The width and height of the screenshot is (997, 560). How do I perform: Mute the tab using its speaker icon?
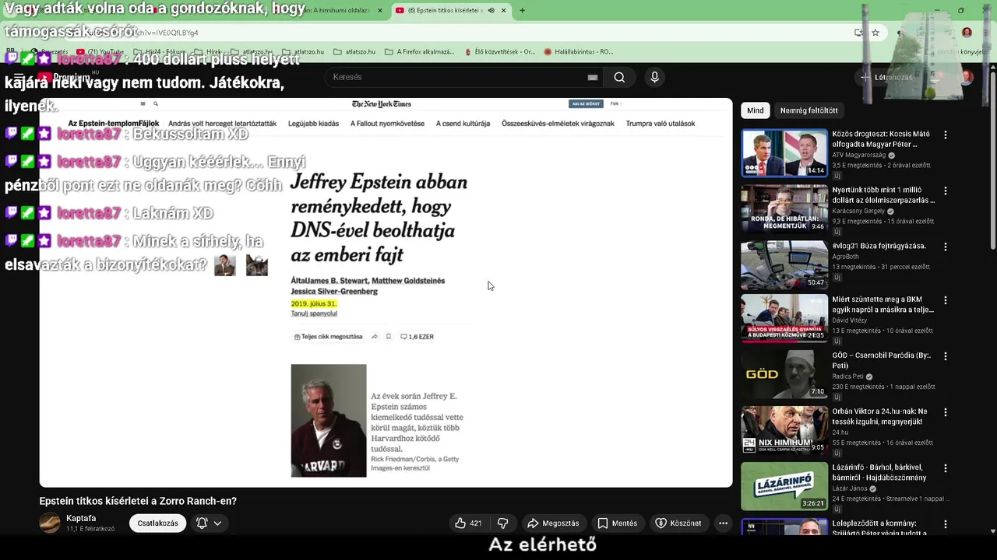click(491, 10)
